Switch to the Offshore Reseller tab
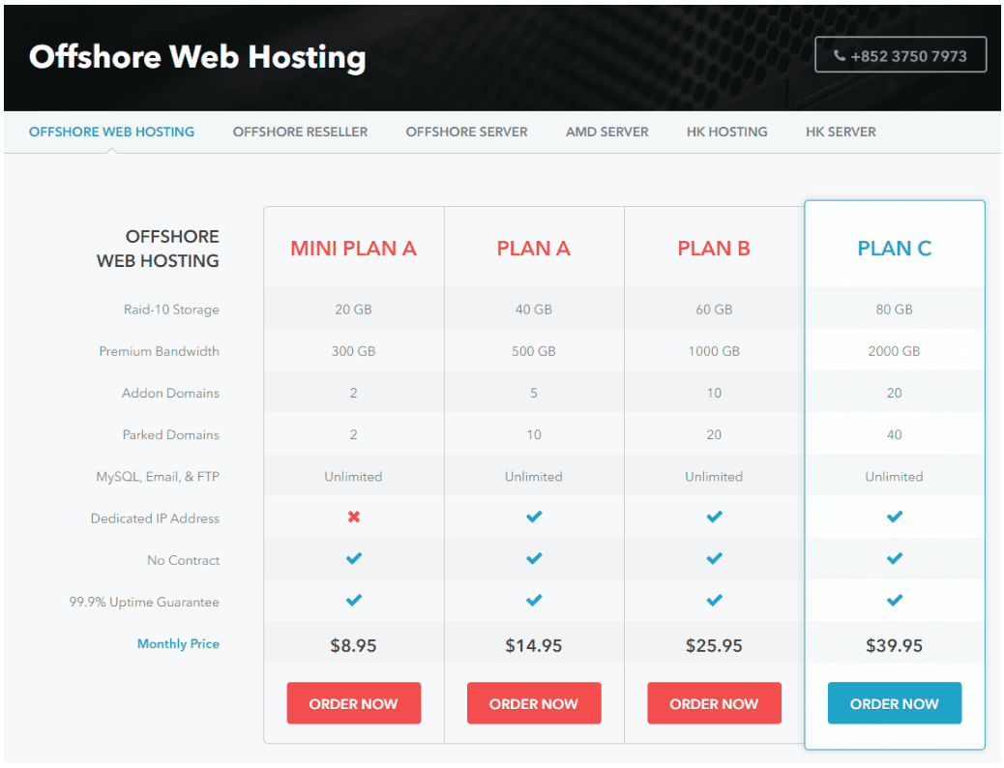This screenshot has width=1004, height=768. (x=300, y=132)
